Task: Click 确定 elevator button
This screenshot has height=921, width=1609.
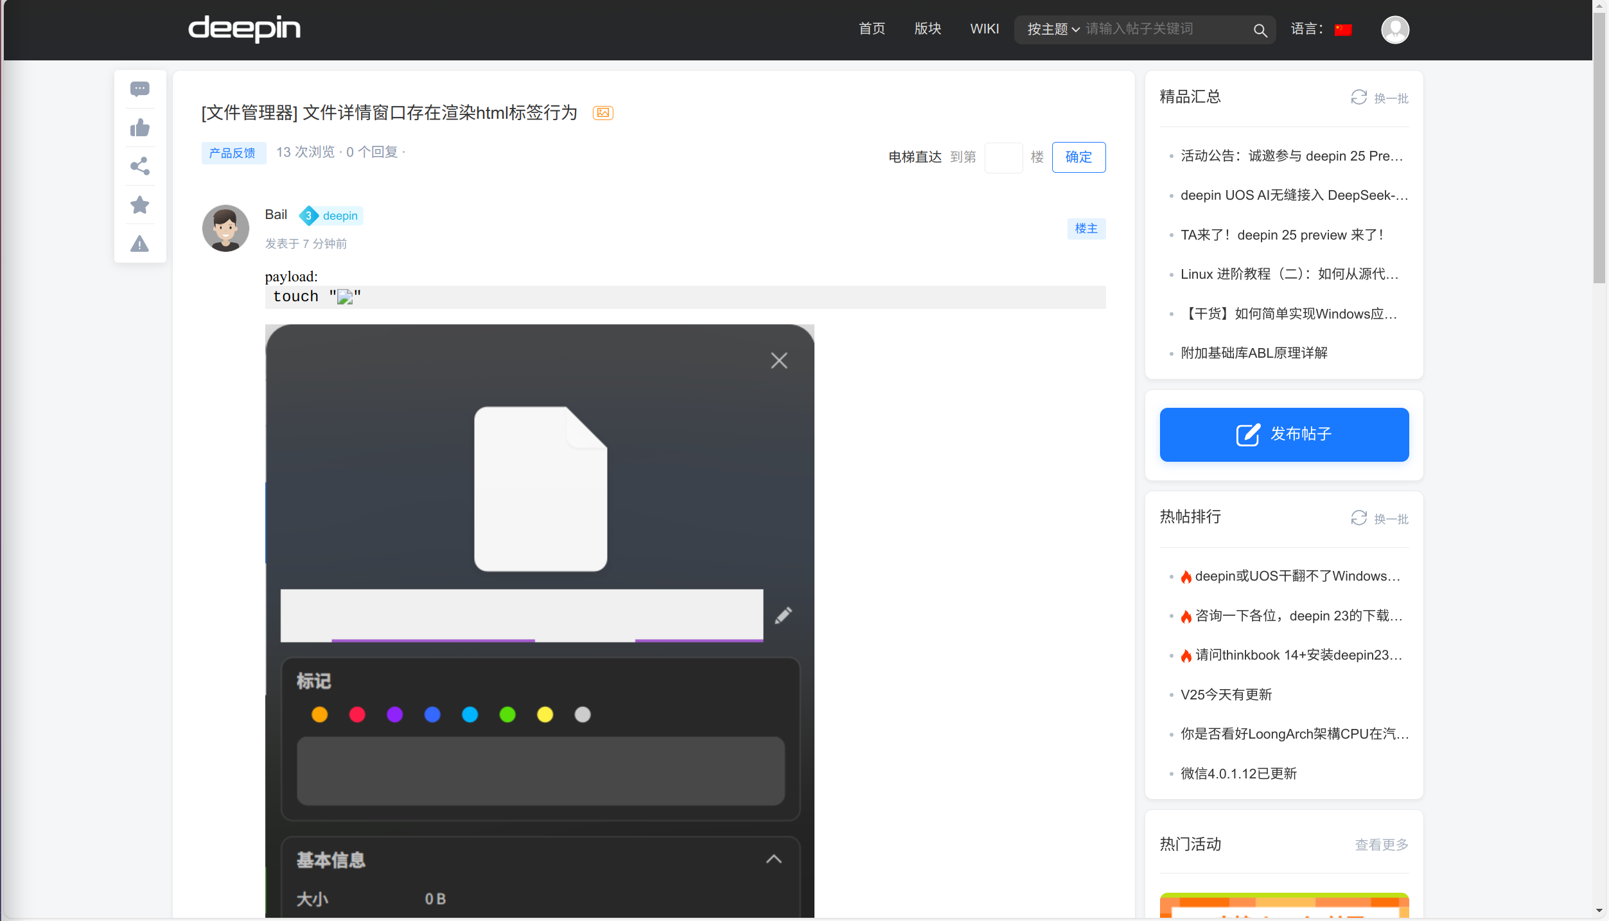Action: (1078, 157)
